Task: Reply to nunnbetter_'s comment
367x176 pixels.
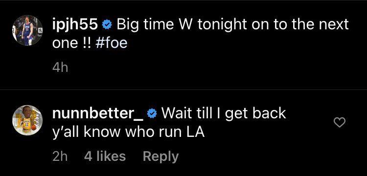Action: [x=161, y=156]
